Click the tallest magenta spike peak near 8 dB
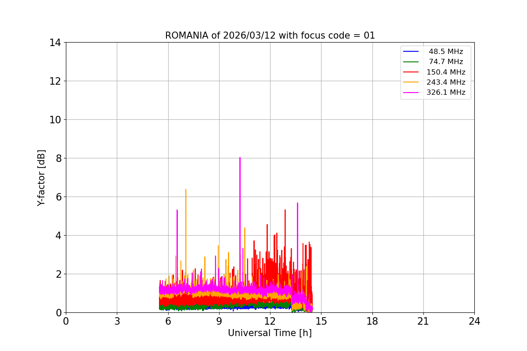Image resolution: width=527 pixels, height=351 pixels. (240, 158)
